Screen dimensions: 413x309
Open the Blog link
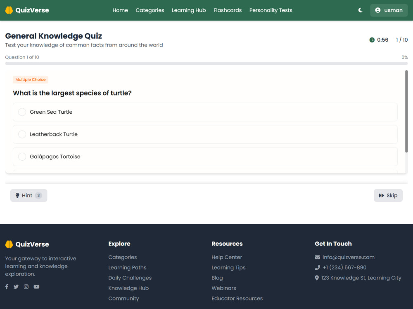pyautogui.click(x=217, y=278)
